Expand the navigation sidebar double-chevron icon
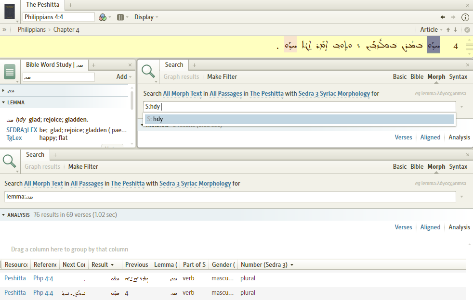This screenshot has height=300, width=473. (4, 29)
